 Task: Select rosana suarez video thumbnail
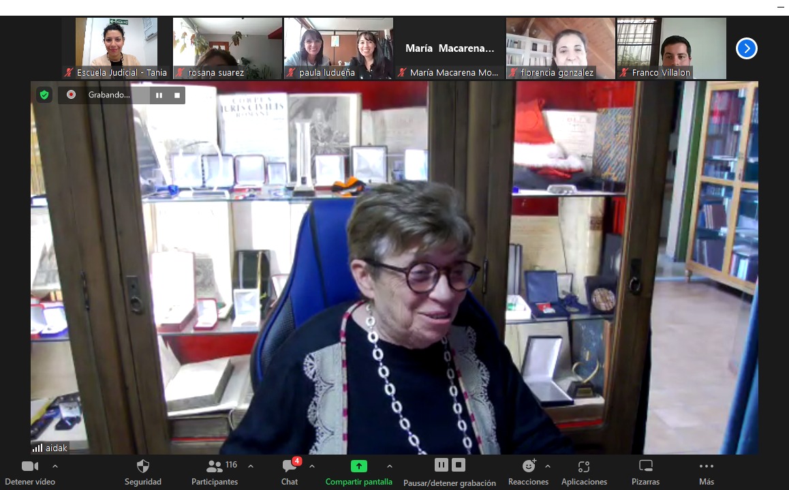(x=228, y=48)
